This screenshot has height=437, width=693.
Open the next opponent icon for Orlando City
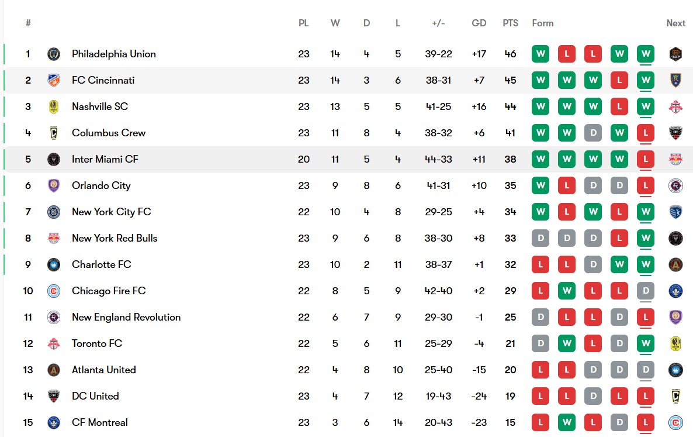(x=675, y=186)
